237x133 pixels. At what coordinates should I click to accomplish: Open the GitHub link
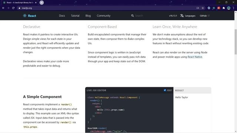[x=203, y=16]
